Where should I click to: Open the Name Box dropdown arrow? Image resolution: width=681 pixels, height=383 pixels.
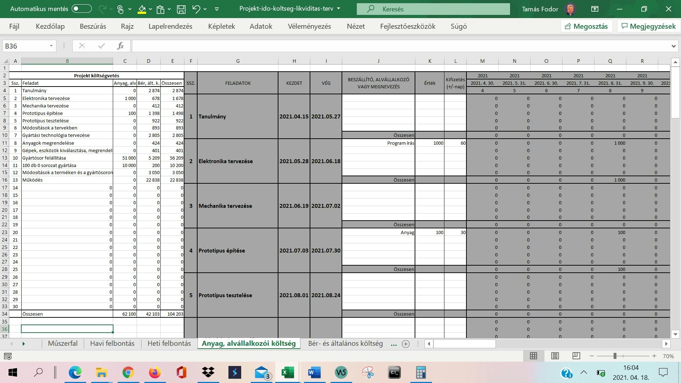[51, 46]
